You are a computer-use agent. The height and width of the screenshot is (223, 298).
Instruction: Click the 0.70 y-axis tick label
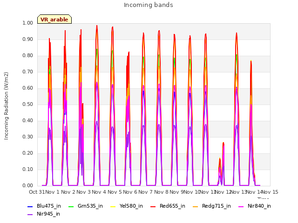[x=28, y=72]
